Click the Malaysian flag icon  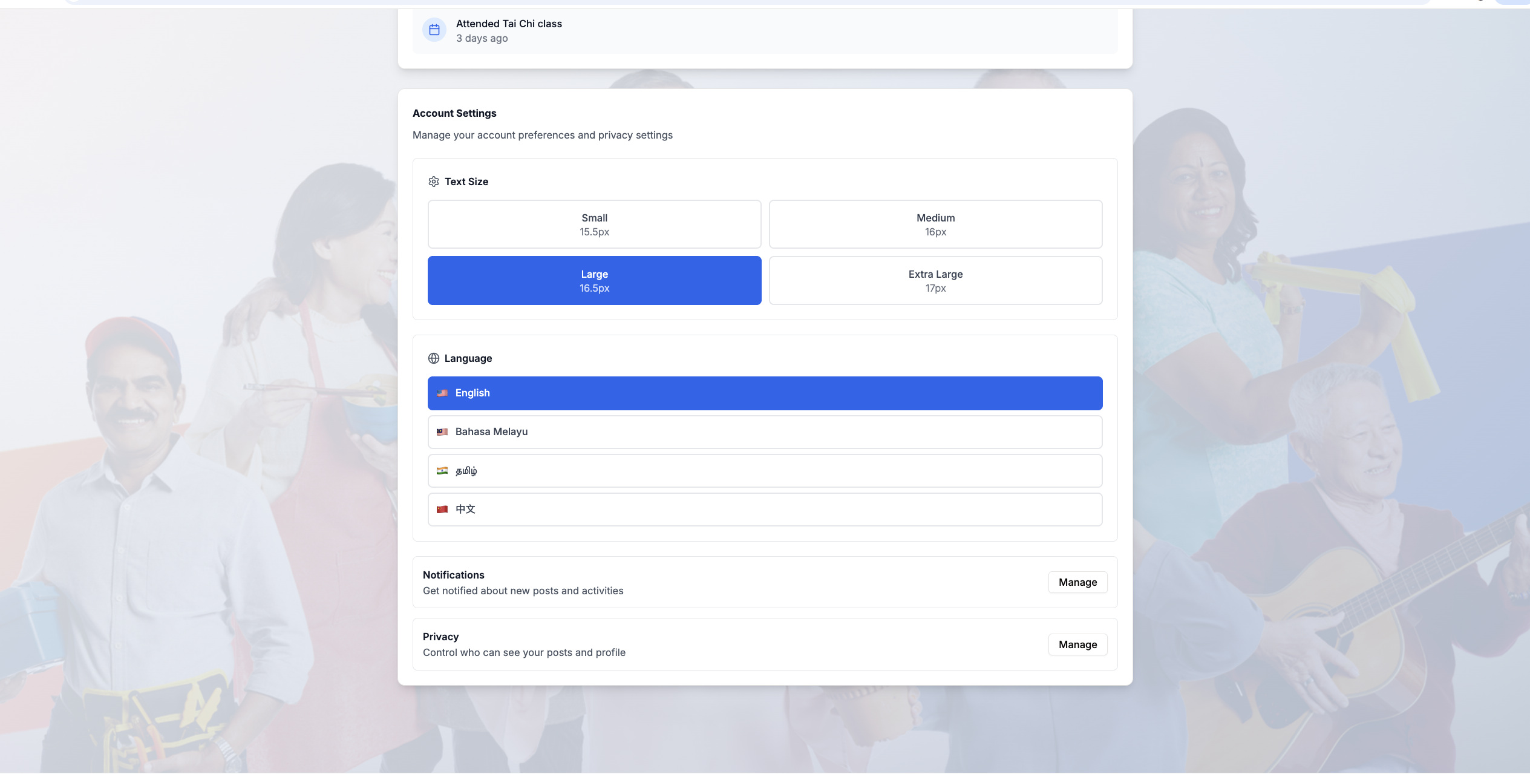coord(442,431)
